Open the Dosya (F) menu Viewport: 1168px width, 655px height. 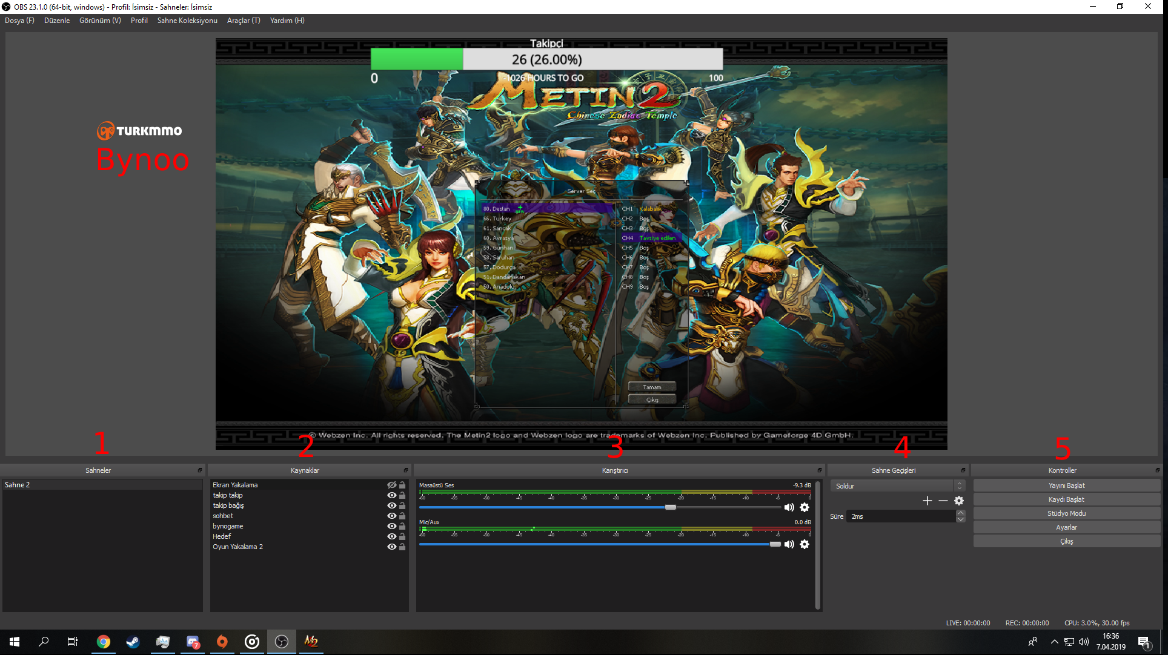click(x=19, y=21)
